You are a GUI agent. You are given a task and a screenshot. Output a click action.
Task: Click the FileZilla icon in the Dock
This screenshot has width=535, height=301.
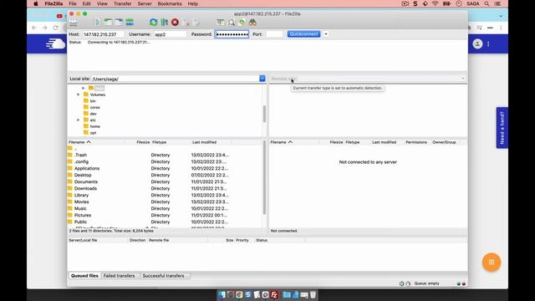pyautogui.click(x=274, y=294)
